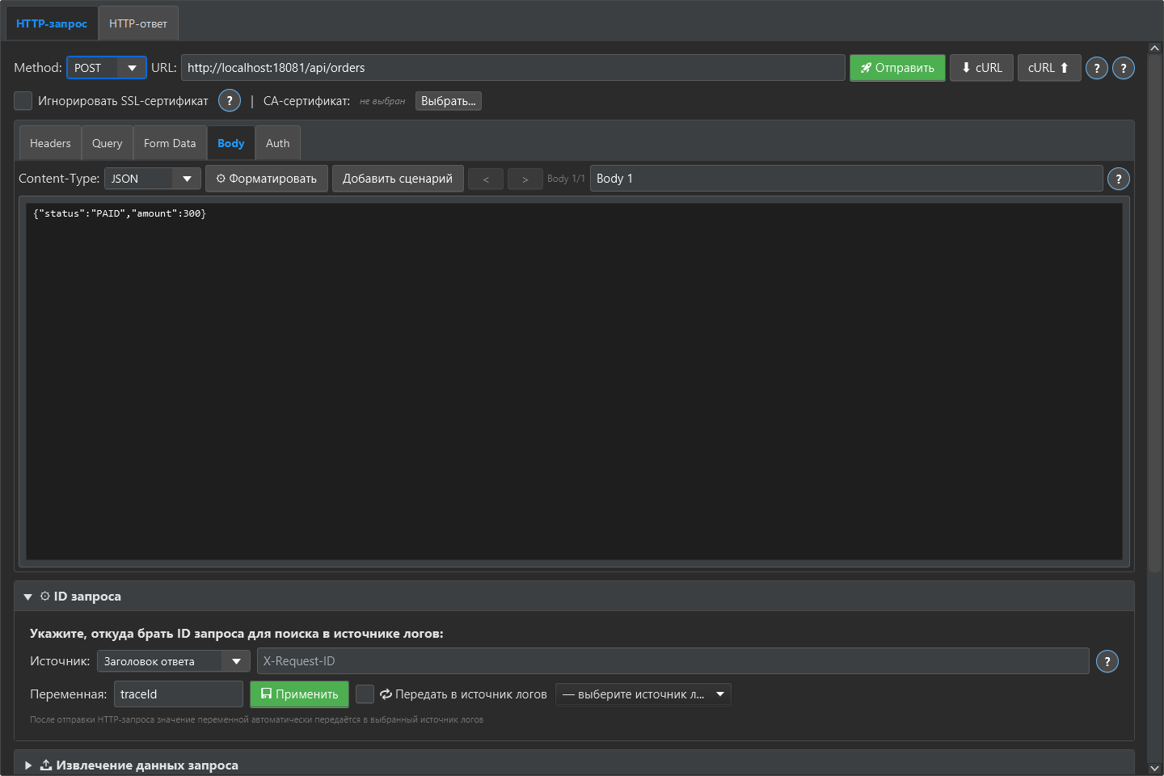Viewport: 1164px width, 776px height.
Task: Click help icon next to Body 1 field
Action: pyautogui.click(x=1119, y=179)
